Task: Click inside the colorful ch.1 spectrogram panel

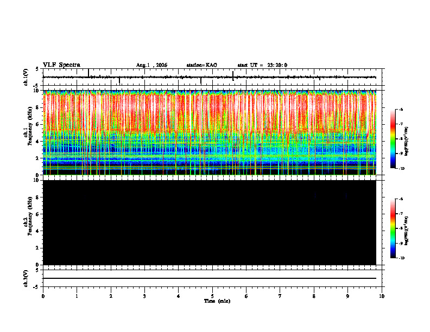Action: (x=210, y=132)
